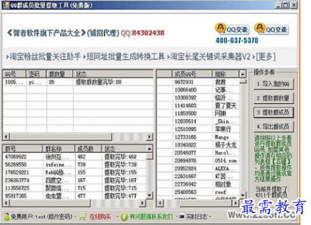Click button 1. 导入我的QQ
Viewport: 311px width, 225px height.
coord(273,84)
